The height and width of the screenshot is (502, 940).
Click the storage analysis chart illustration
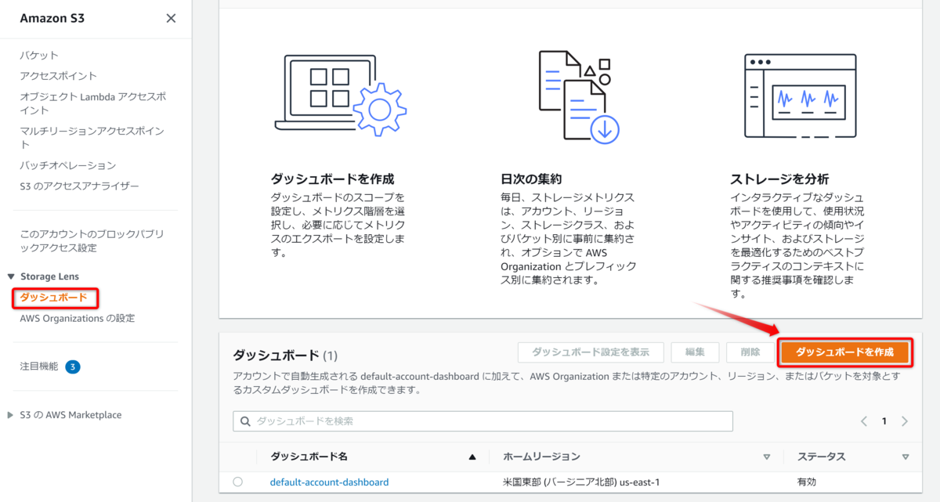(801, 96)
